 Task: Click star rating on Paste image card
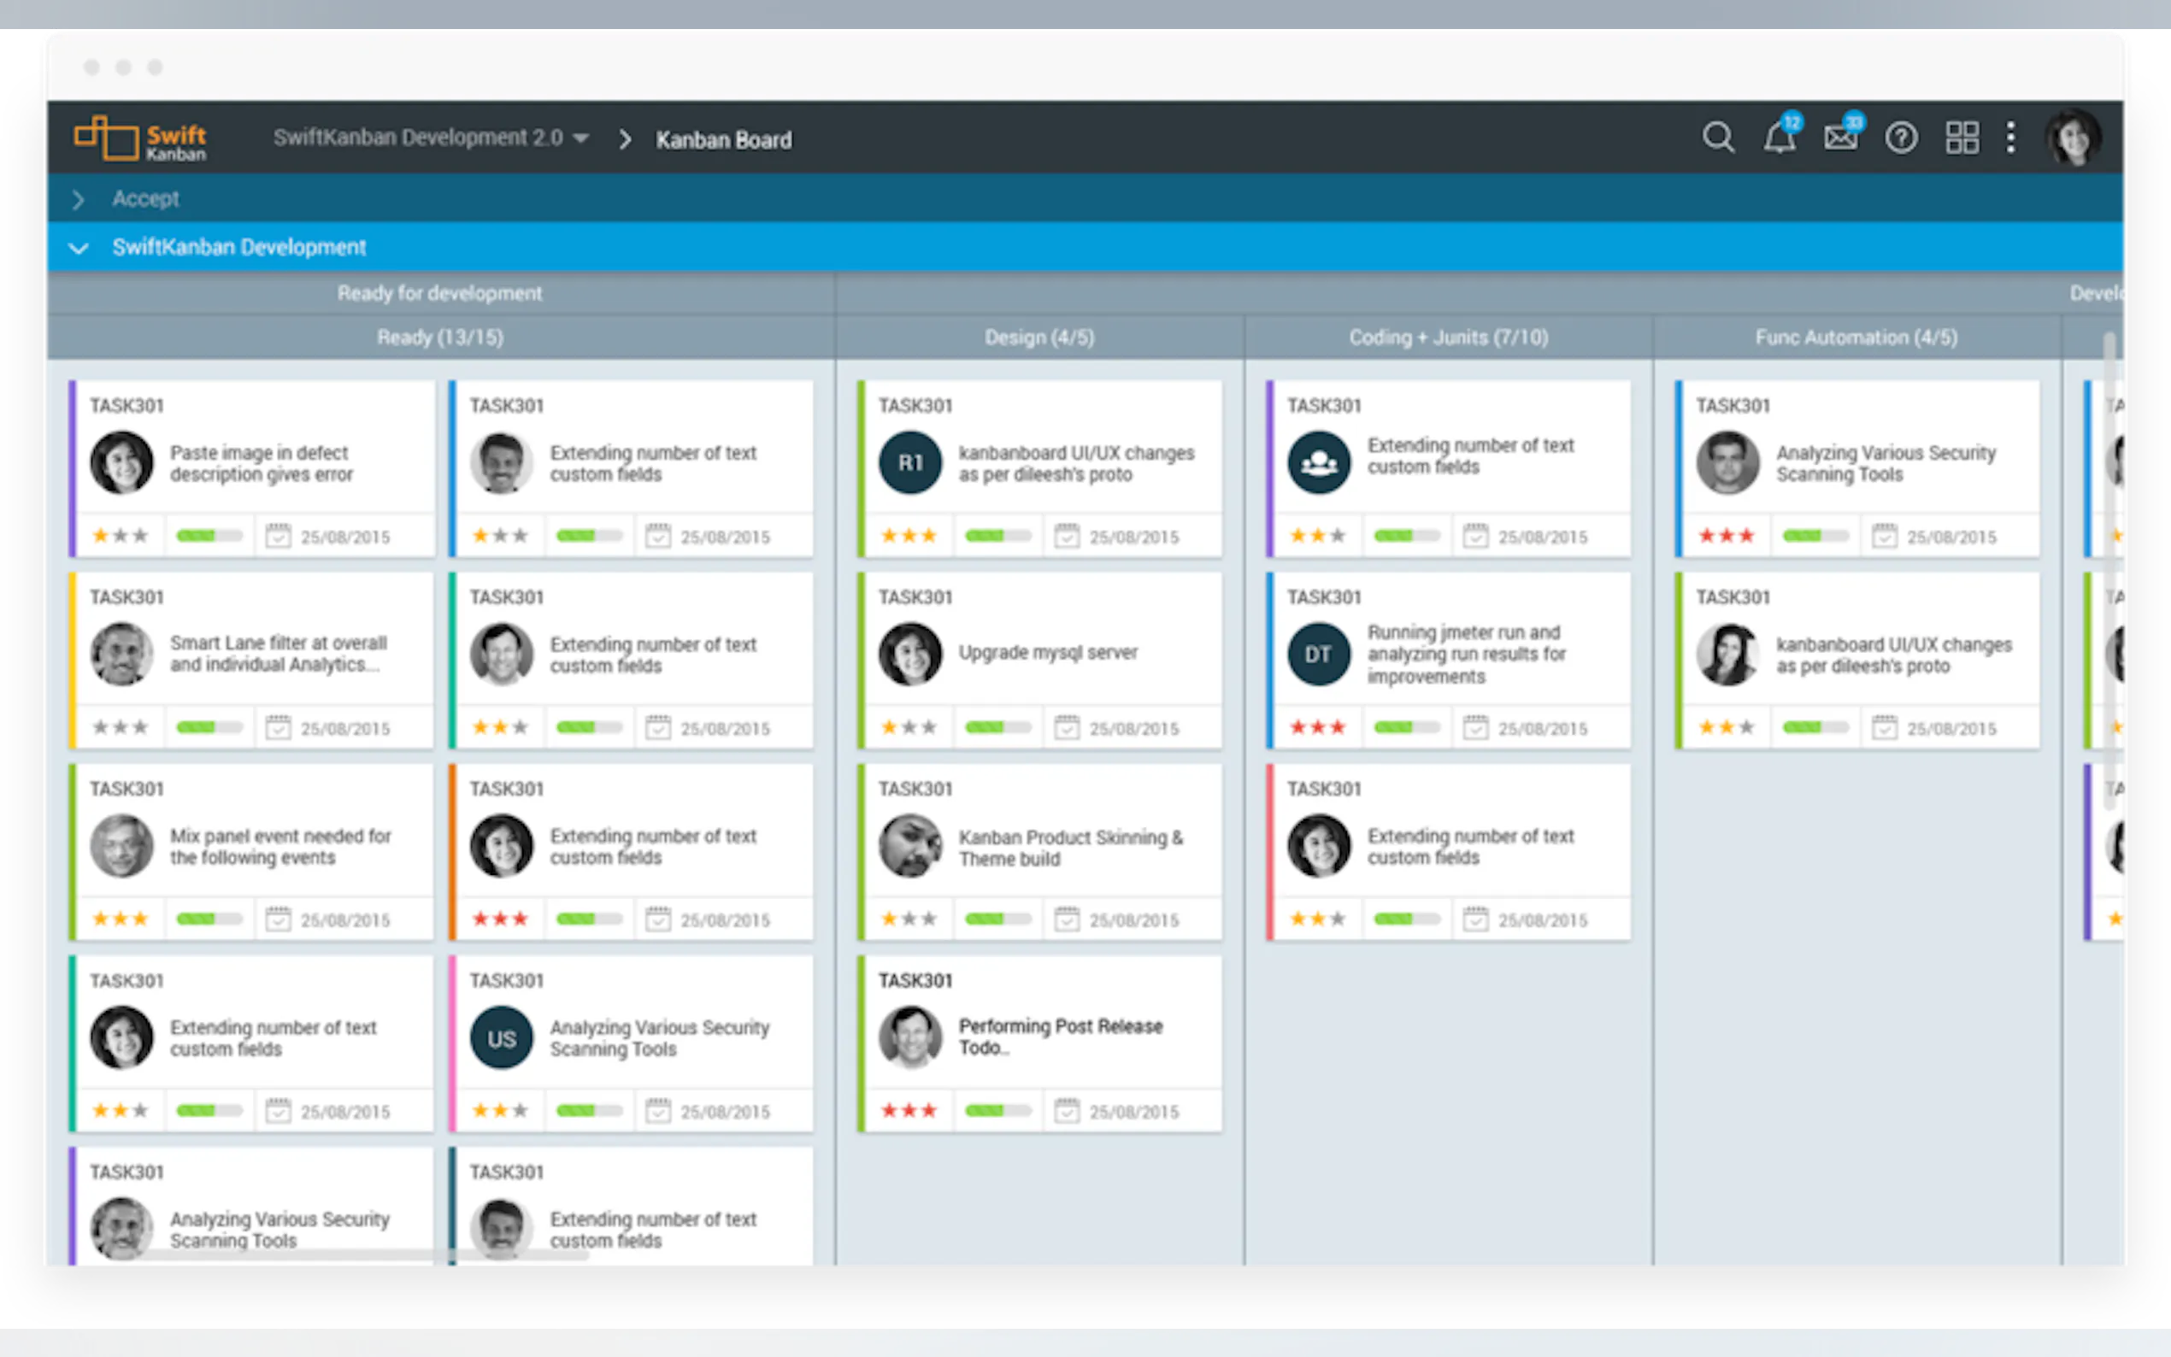click(x=121, y=536)
